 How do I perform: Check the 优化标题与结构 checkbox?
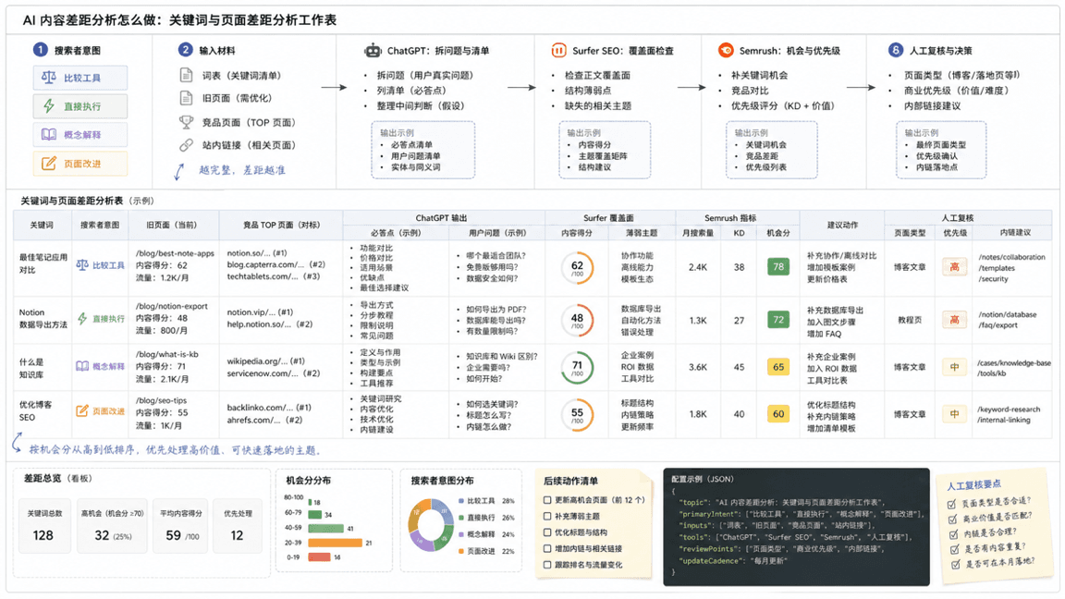click(x=547, y=532)
